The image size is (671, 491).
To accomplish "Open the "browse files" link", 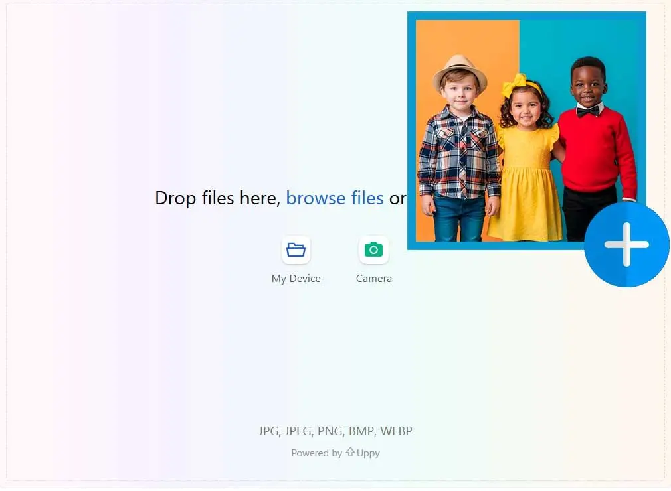I will click(334, 198).
